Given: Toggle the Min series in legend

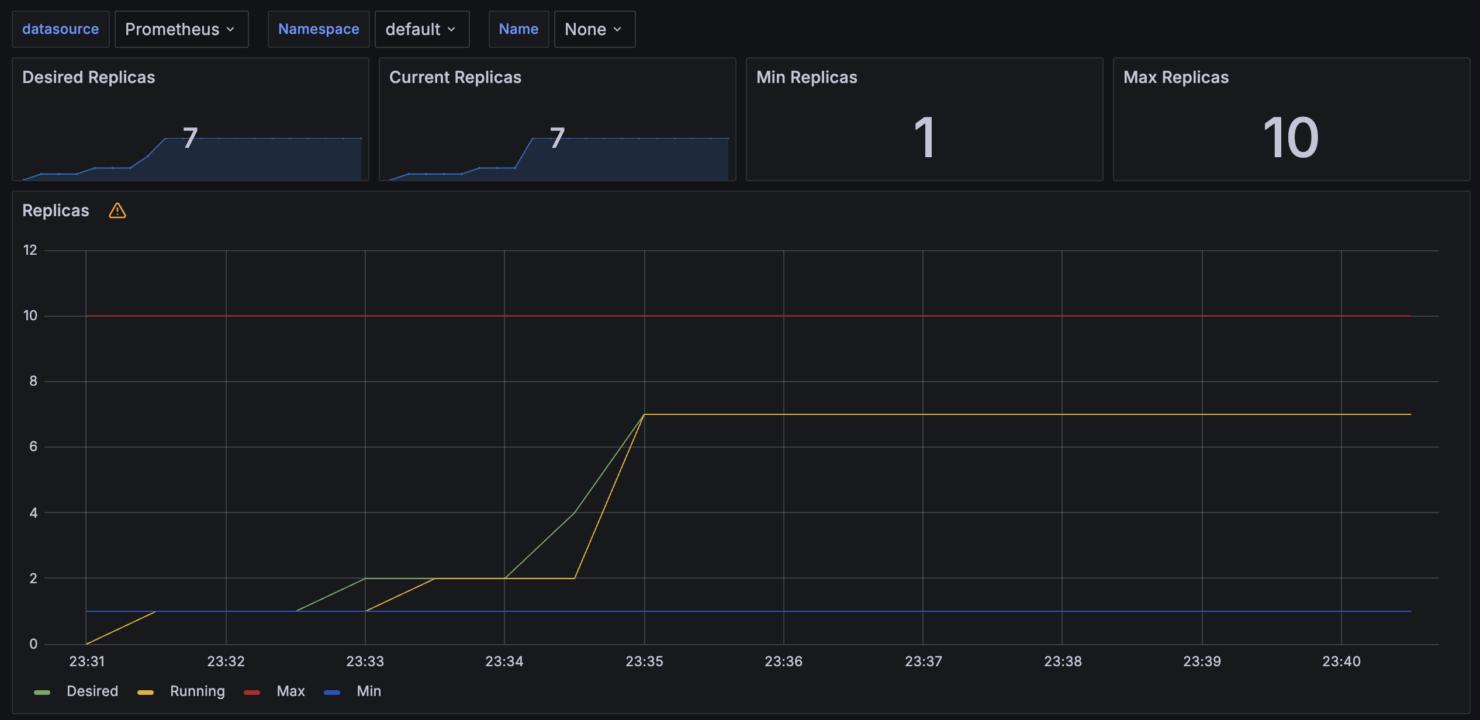Looking at the screenshot, I should [368, 691].
